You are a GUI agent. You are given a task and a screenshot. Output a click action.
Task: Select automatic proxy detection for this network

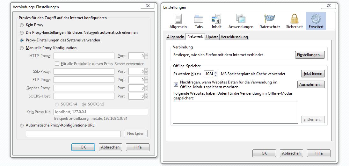[22, 33]
